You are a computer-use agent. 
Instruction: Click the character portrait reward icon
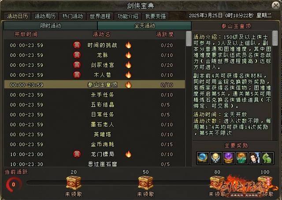click(x=255, y=158)
